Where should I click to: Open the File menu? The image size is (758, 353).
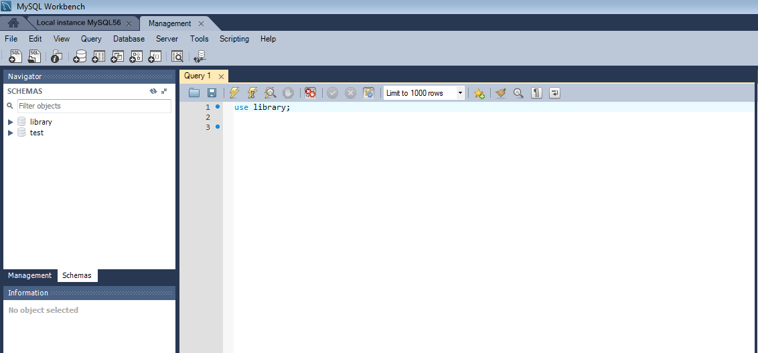pos(11,39)
